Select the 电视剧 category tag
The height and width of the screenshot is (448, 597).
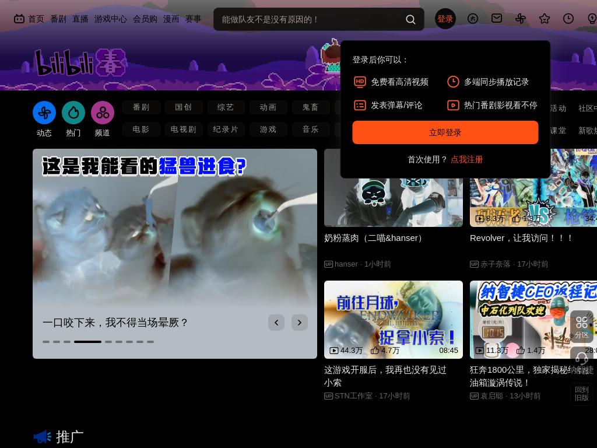click(x=184, y=129)
